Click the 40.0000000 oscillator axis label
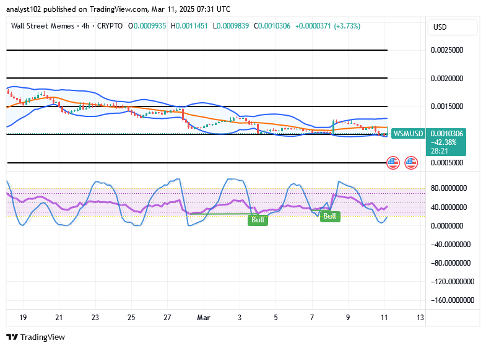 click(448, 207)
